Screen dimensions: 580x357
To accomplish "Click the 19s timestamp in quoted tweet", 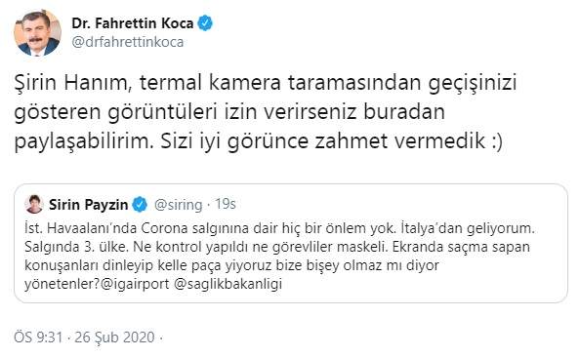I will tap(226, 204).
